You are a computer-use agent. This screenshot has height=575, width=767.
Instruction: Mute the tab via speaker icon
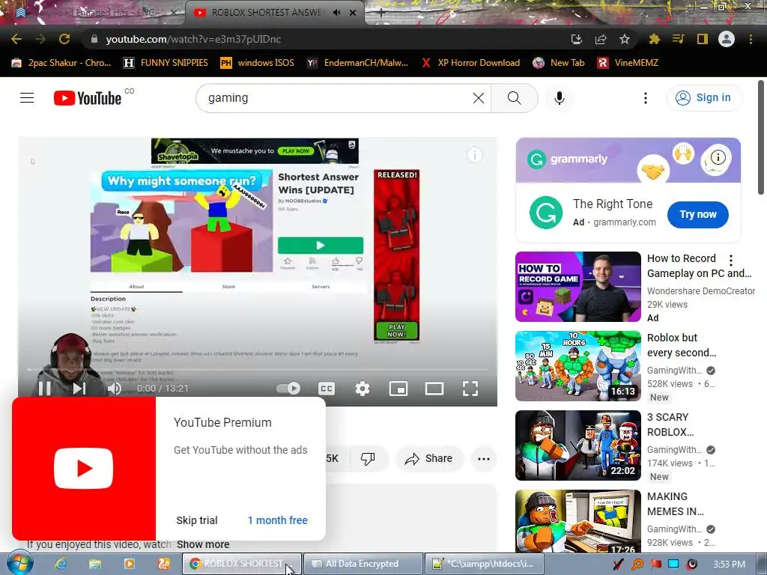(x=336, y=13)
